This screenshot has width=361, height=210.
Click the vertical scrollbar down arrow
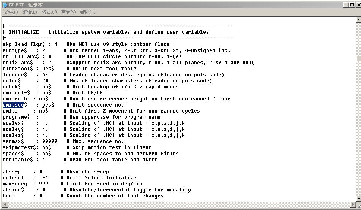coord(358,198)
